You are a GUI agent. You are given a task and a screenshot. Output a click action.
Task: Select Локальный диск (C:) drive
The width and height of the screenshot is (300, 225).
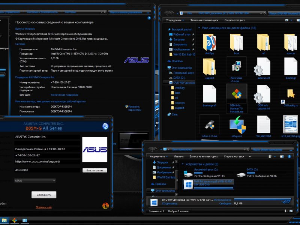point(208,173)
